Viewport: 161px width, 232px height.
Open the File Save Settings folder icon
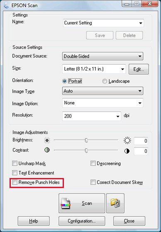[115, 203]
